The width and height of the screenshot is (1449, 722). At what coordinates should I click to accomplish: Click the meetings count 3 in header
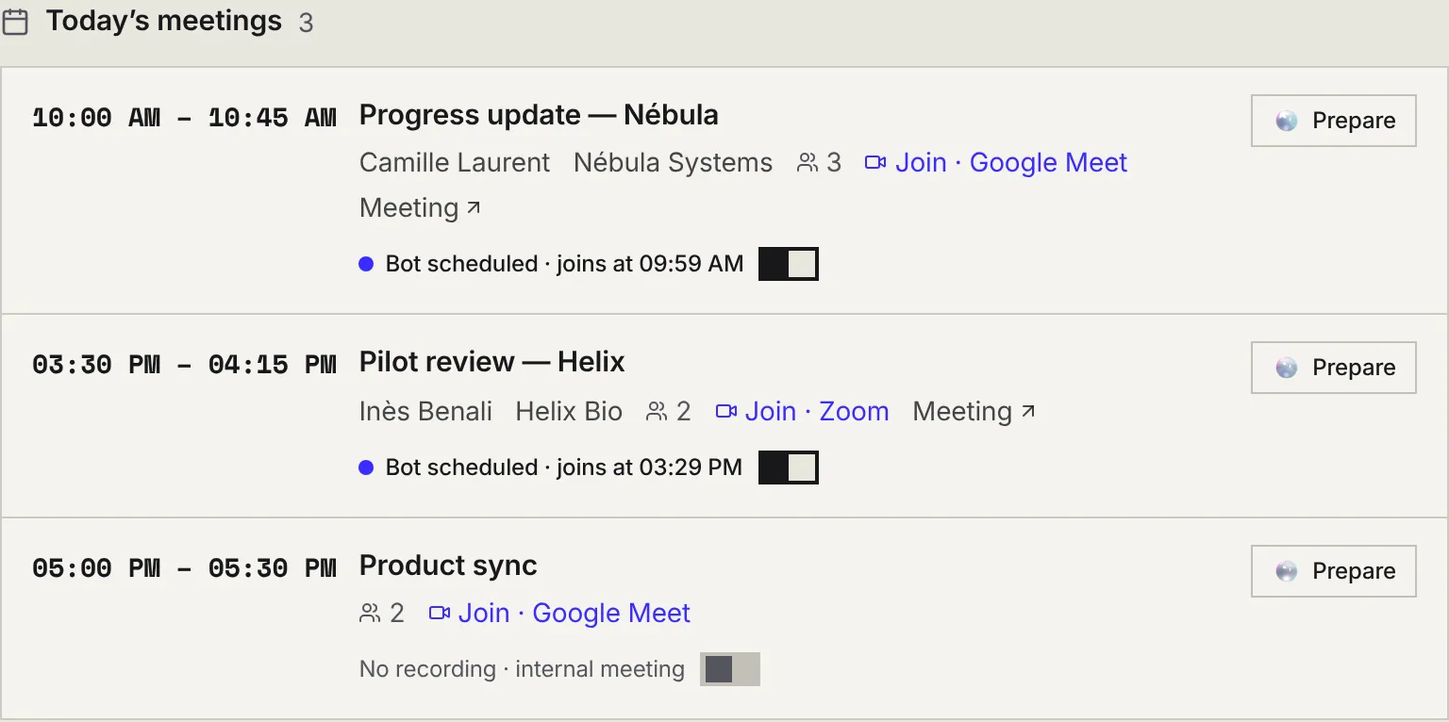(x=306, y=24)
